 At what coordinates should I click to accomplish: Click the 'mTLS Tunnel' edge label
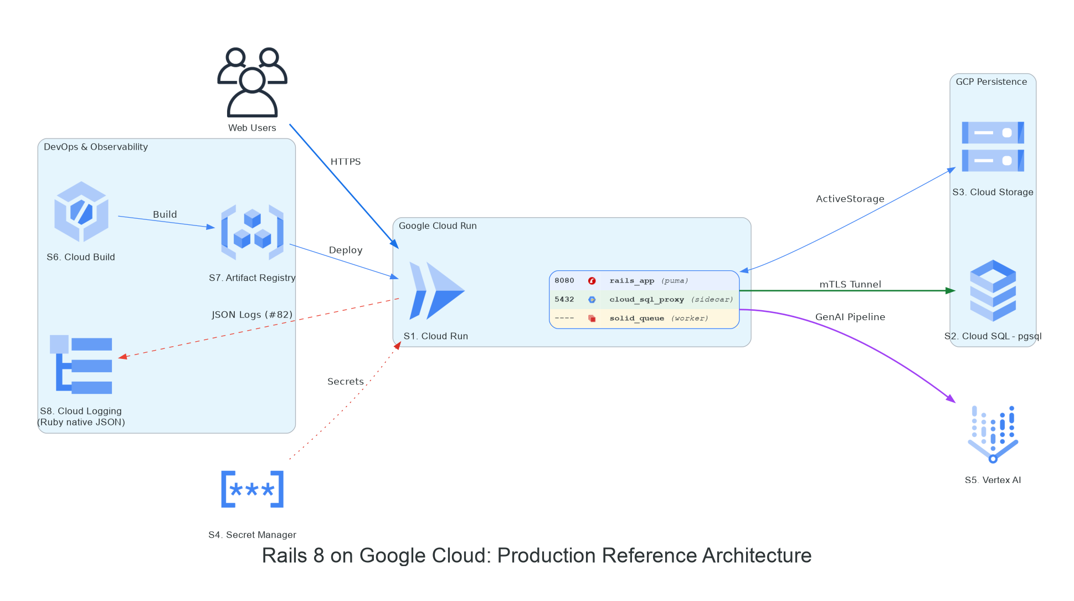850,285
